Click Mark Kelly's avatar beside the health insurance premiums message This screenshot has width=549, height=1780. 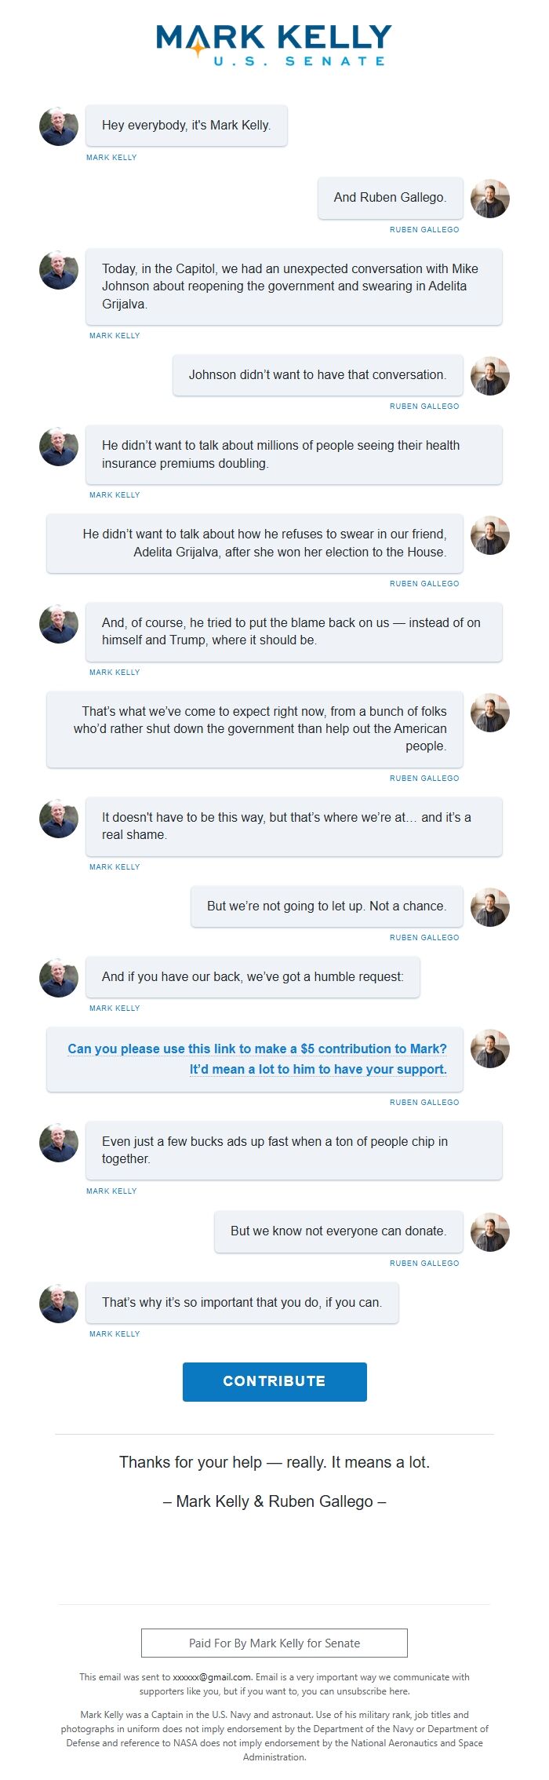point(59,447)
